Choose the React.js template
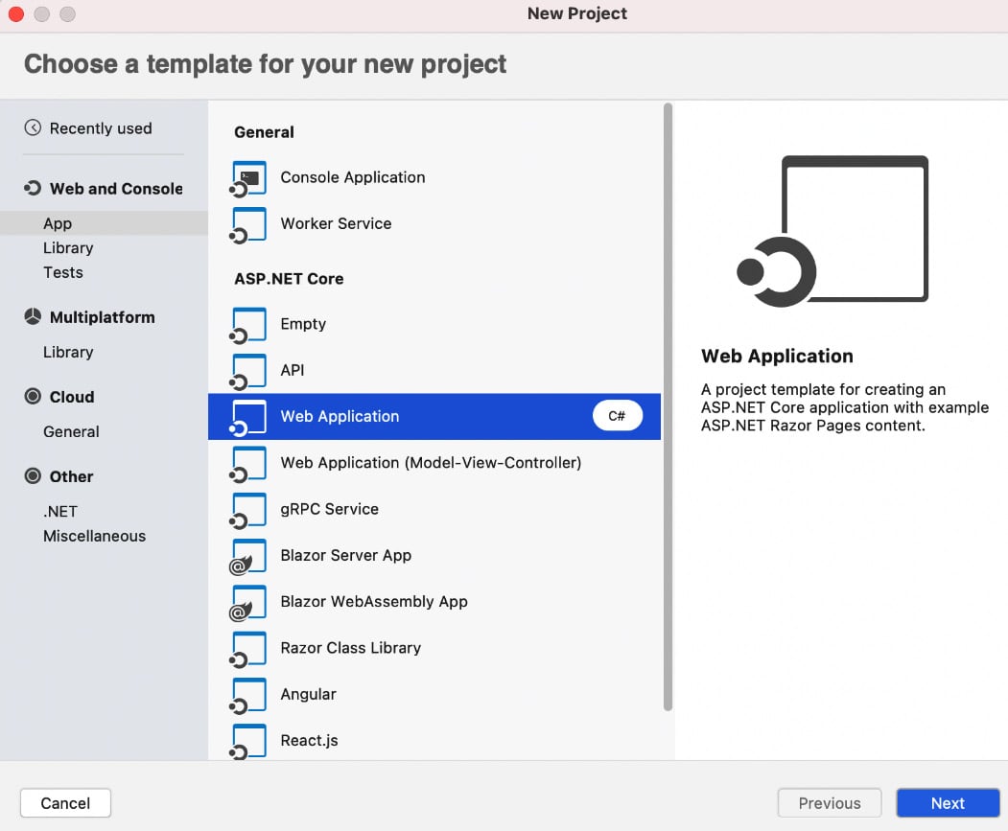 point(434,740)
